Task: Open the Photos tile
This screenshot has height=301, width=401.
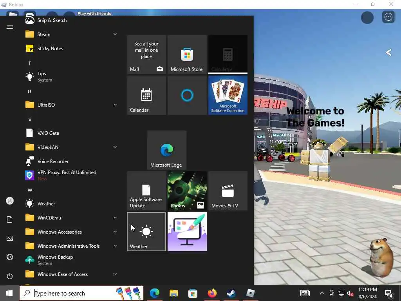Action: tap(187, 191)
